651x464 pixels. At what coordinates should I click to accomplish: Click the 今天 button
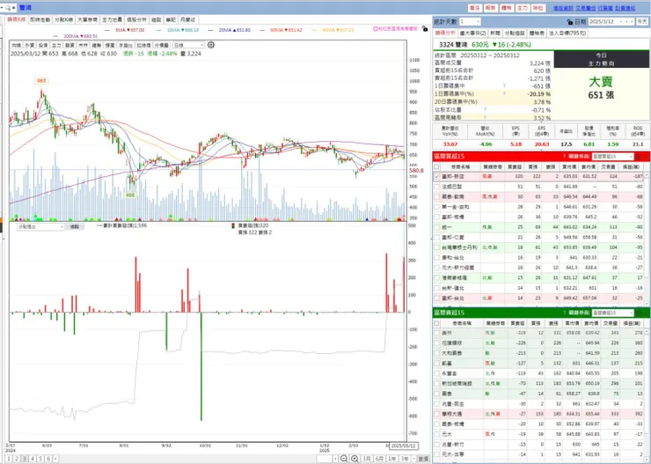(x=642, y=22)
